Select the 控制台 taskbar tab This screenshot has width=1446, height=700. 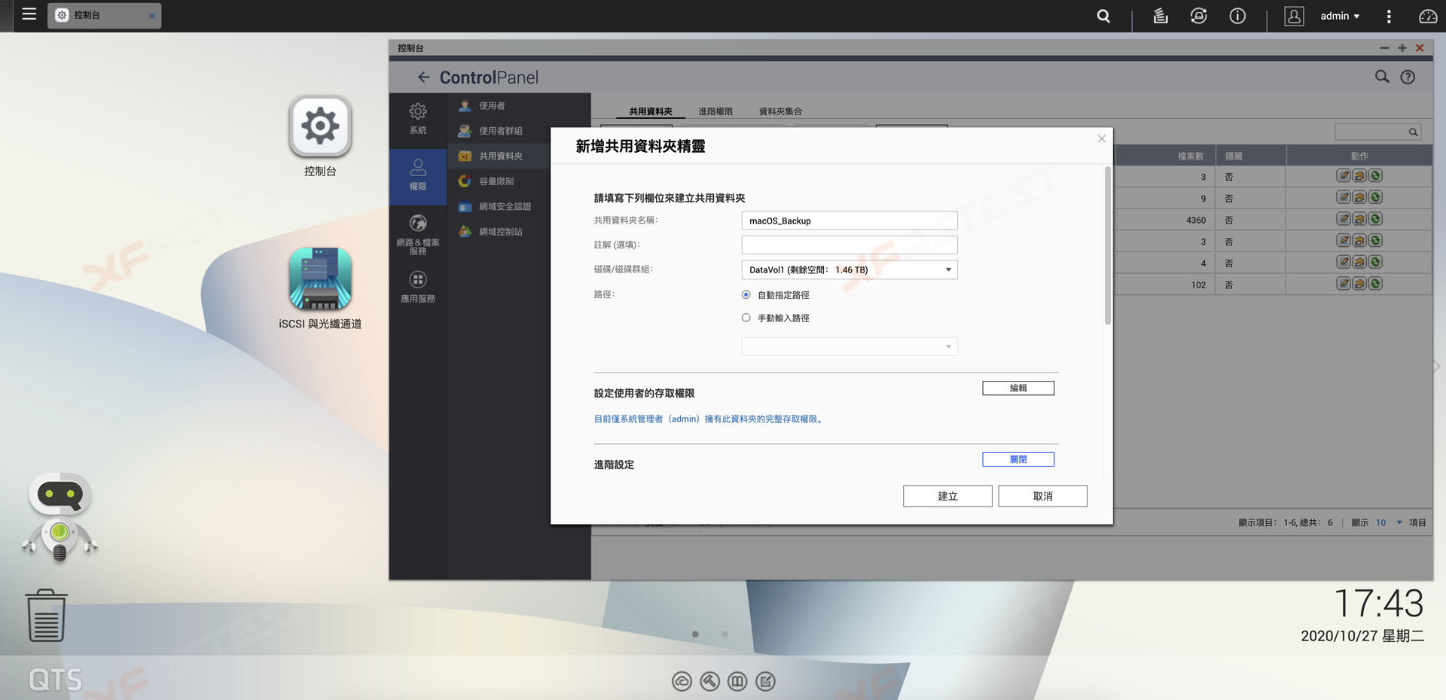tap(104, 15)
